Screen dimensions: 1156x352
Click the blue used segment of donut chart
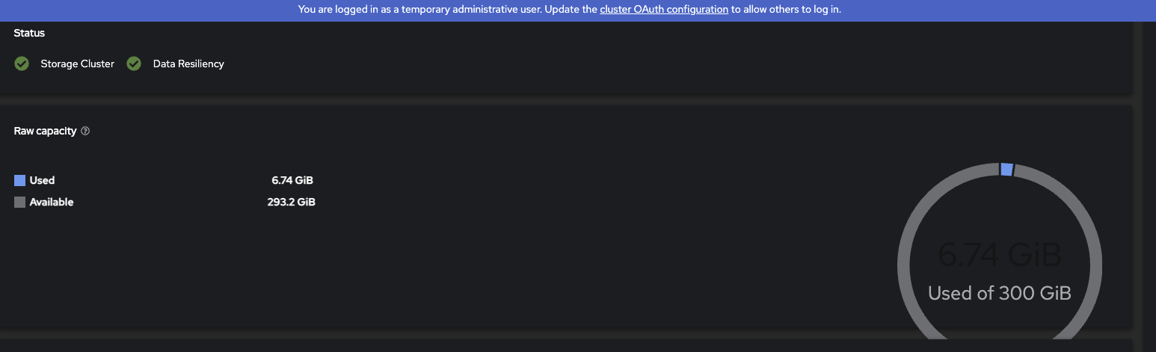pos(1006,170)
